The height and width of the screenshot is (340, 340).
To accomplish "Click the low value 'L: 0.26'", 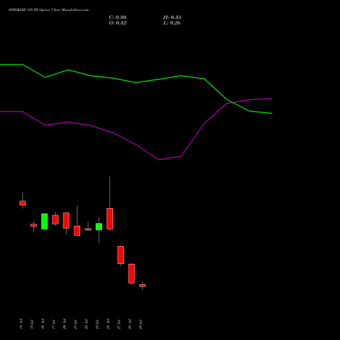I will point(172,23).
